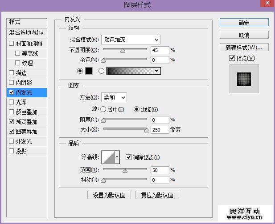Click the 阻塞 slider handle
Image resolution: width=275 pixels, height=224 pixels.
[103, 120]
